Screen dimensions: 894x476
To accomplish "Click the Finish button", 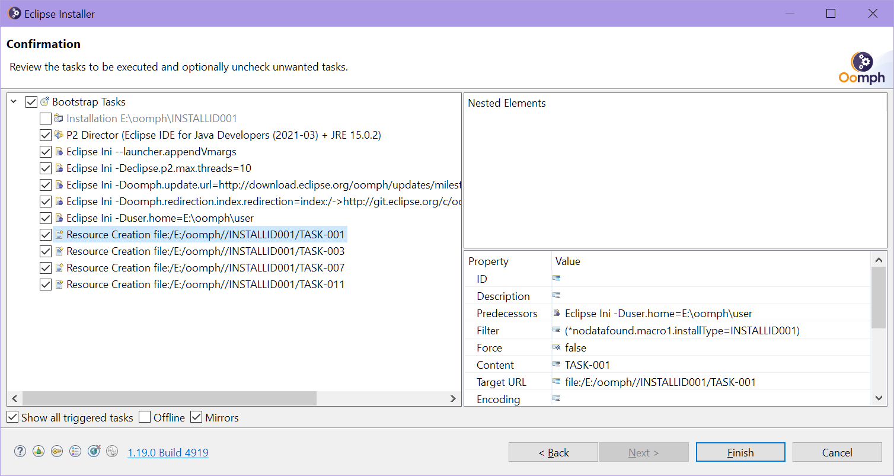I will coord(740,452).
